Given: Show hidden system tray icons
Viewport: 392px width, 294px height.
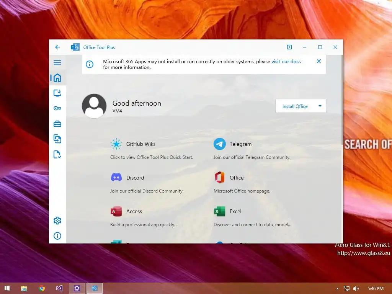Looking at the screenshot, I should pyautogui.click(x=337, y=289).
